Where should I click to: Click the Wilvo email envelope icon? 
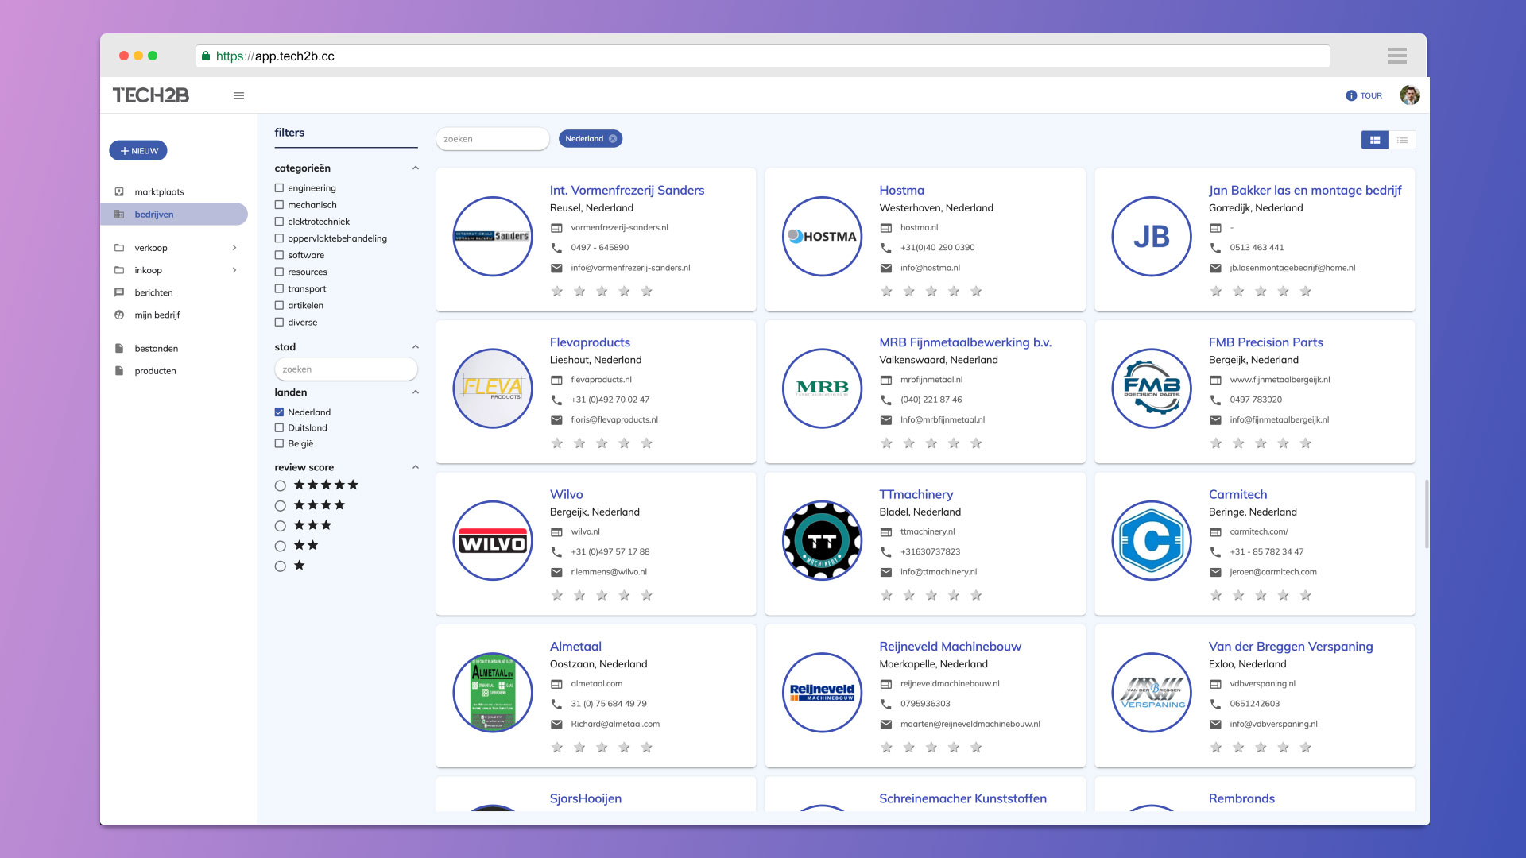click(x=556, y=572)
